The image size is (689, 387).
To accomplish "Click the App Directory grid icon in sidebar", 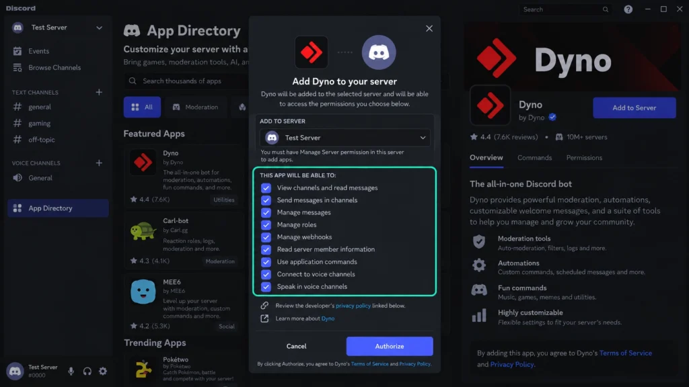I will pyautogui.click(x=17, y=208).
